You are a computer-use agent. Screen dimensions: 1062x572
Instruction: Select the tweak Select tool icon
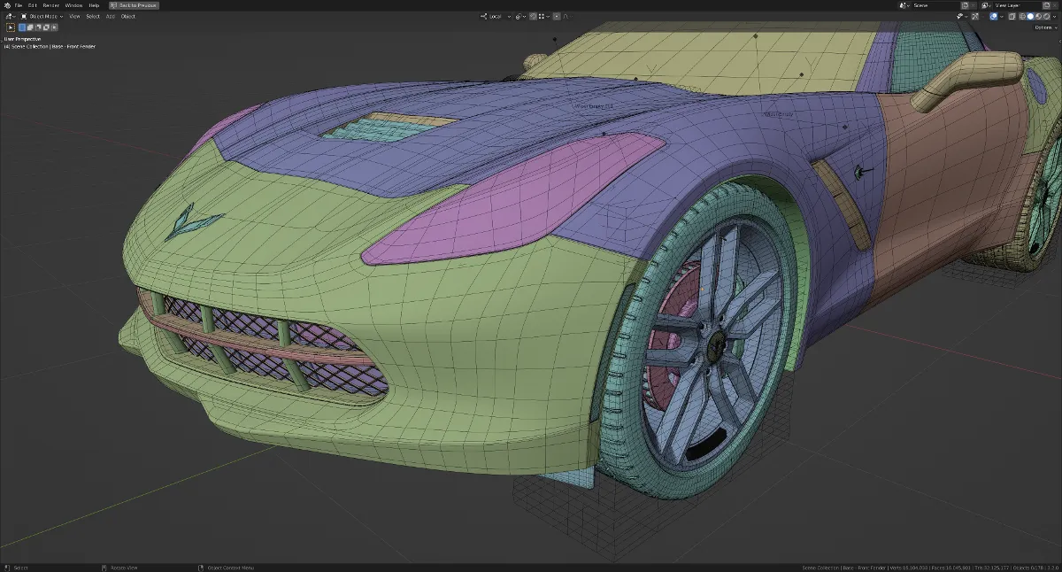click(12, 27)
